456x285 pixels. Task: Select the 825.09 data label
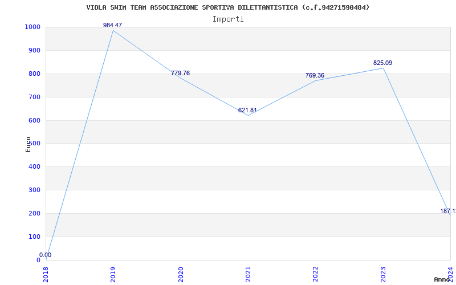coord(382,63)
